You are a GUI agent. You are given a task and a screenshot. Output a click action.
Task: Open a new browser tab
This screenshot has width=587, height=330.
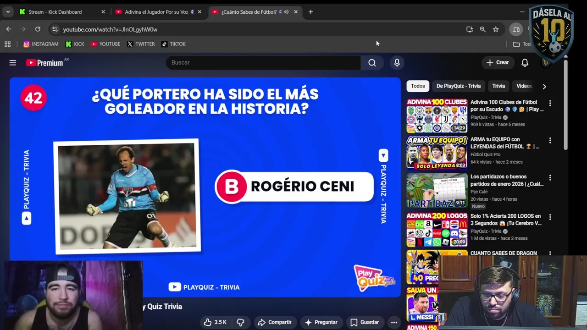coord(310,12)
